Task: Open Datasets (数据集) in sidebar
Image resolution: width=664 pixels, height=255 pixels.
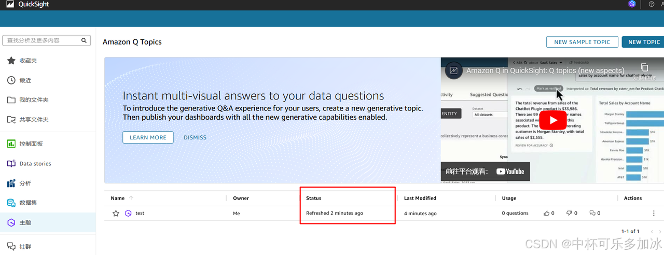Action: click(x=28, y=203)
